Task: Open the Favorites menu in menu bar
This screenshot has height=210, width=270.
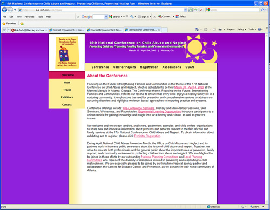Action: pos(29,17)
